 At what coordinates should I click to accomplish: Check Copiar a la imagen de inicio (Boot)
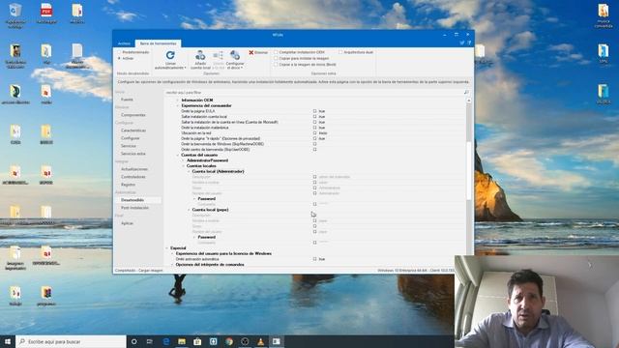pos(276,65)
